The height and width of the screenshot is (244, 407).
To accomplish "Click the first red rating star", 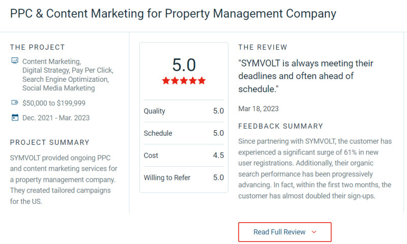I will coord(166,80).
